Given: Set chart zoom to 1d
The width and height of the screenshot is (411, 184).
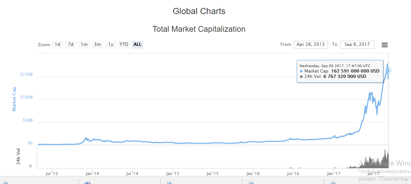Looking at the screenshot, I should [57, 44].
